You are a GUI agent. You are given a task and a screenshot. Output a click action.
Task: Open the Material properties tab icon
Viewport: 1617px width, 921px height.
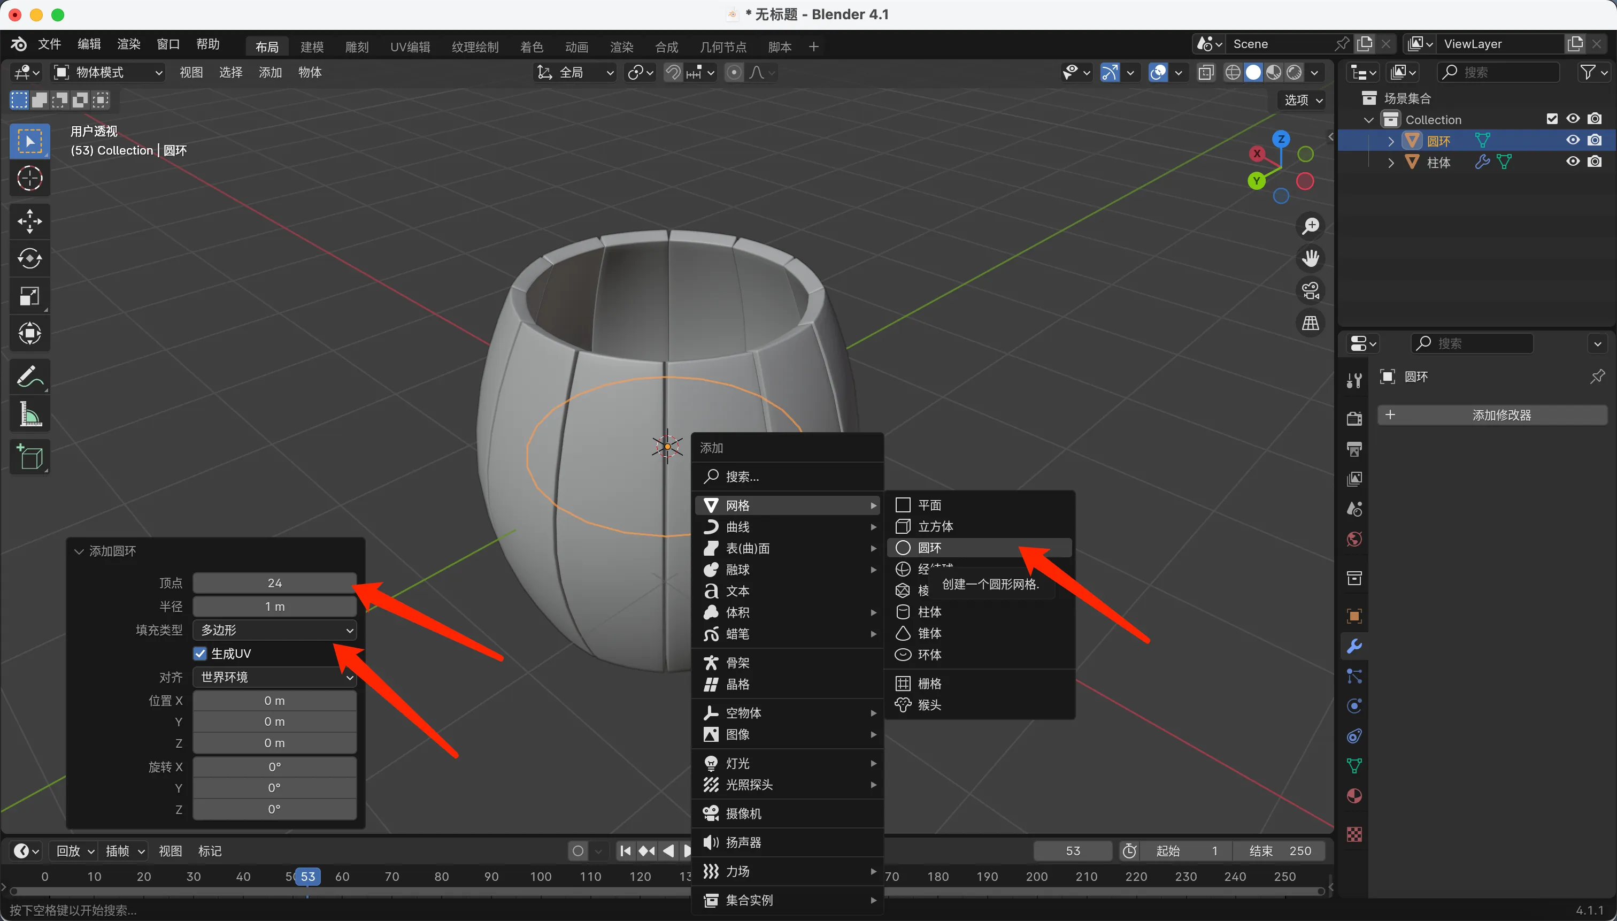[1354, 796]
